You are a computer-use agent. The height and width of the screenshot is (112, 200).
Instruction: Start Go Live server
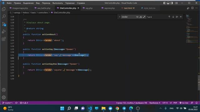click(184, 103)
